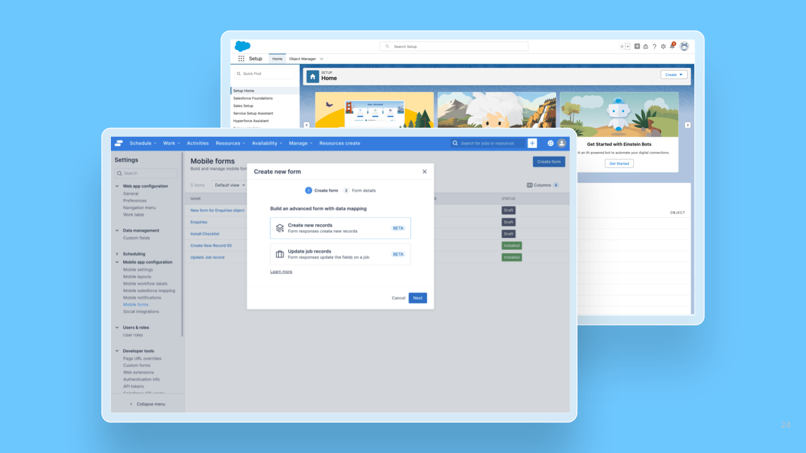
Task: Open Mobile notifications in Settings sidebar
Action: pos(142,297)
